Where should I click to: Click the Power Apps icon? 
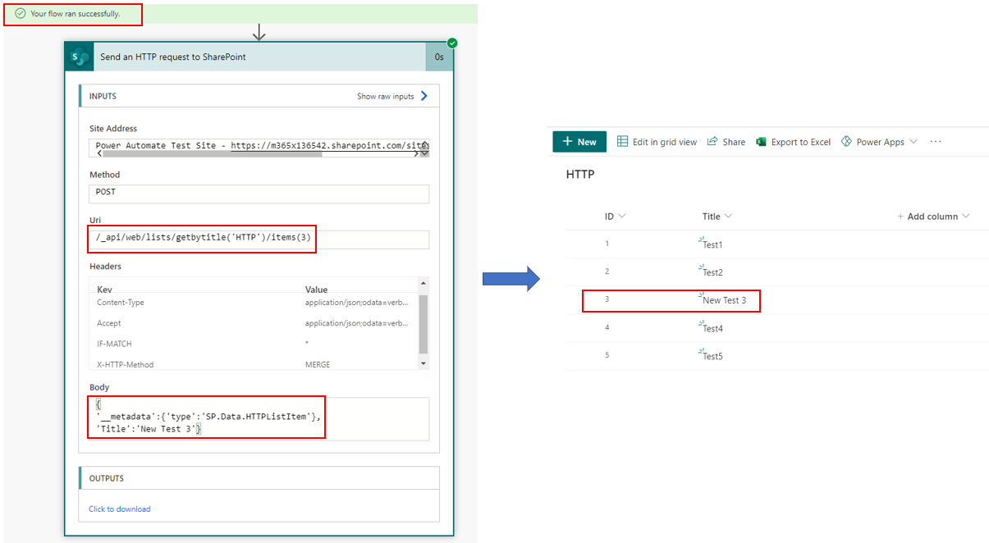click(847, 141)
